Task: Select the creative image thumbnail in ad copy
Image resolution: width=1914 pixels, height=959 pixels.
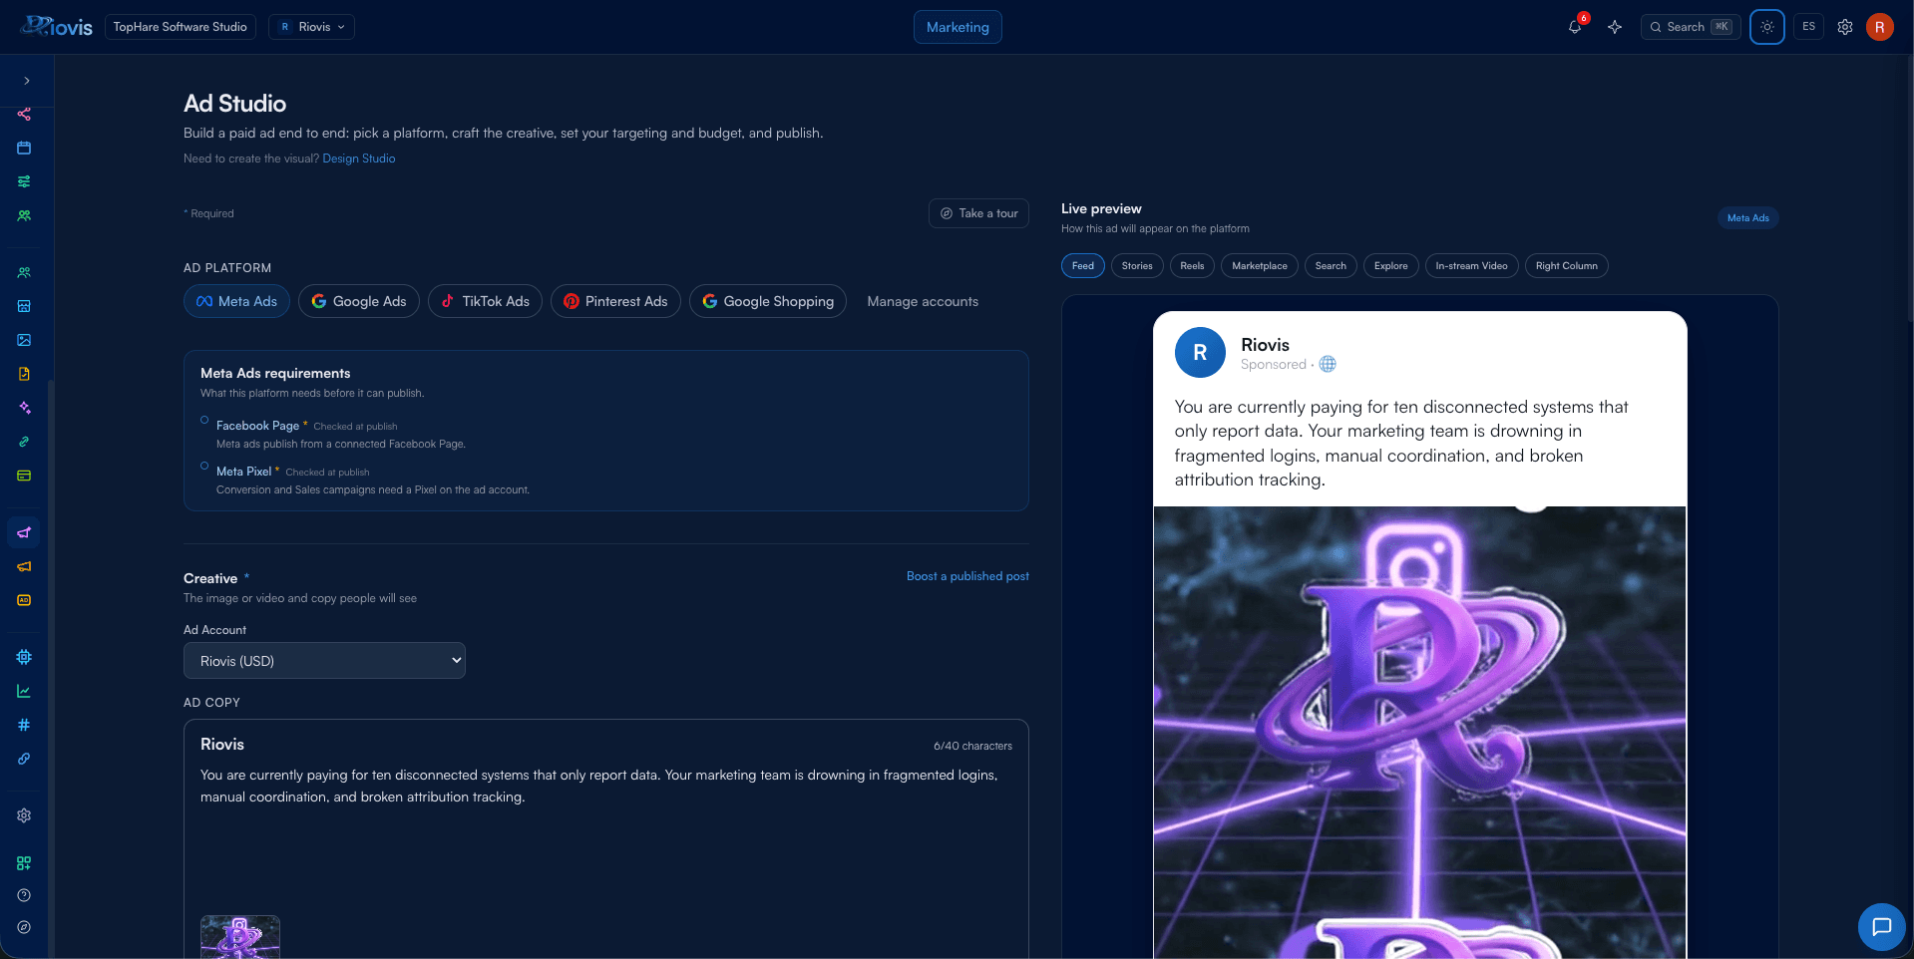Action: pos(240,937)
